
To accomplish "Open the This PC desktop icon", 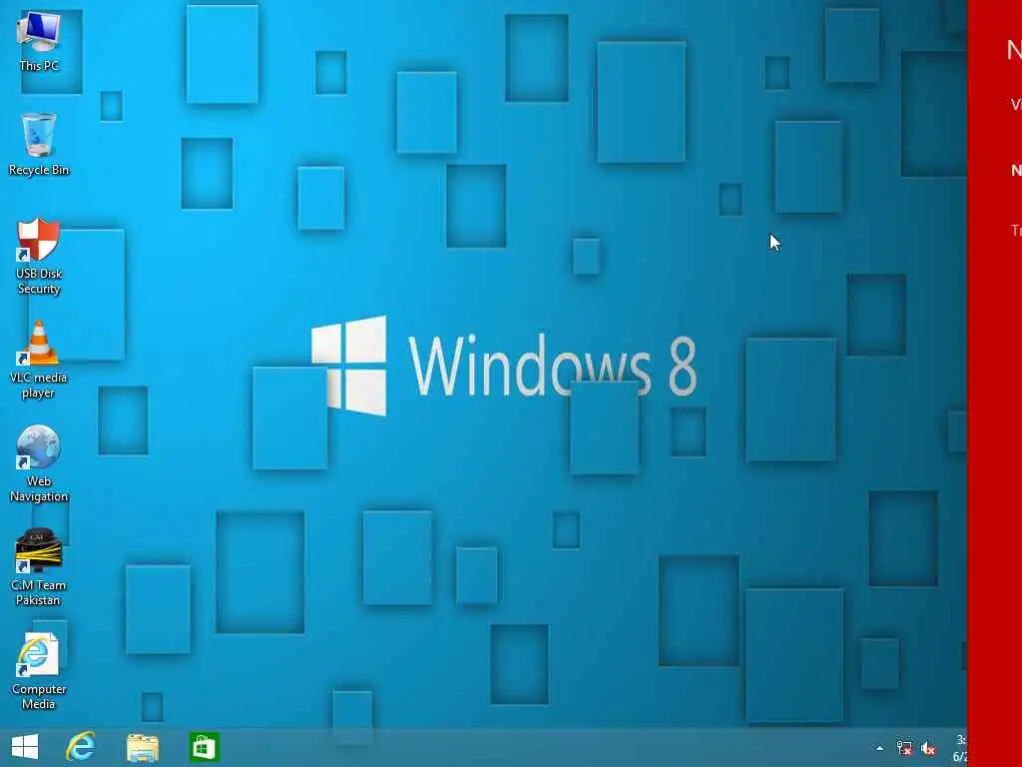I will 39,40.
